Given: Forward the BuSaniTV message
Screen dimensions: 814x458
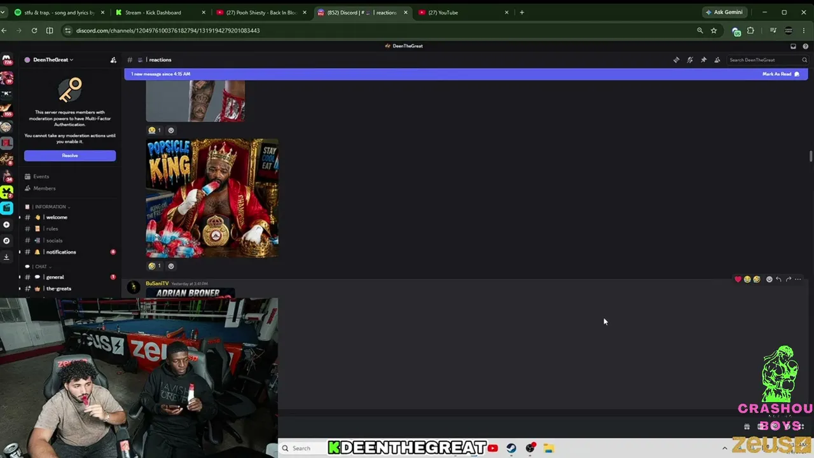Looking at the screenshot, I should pyautogui.click(x=789, y=279).
